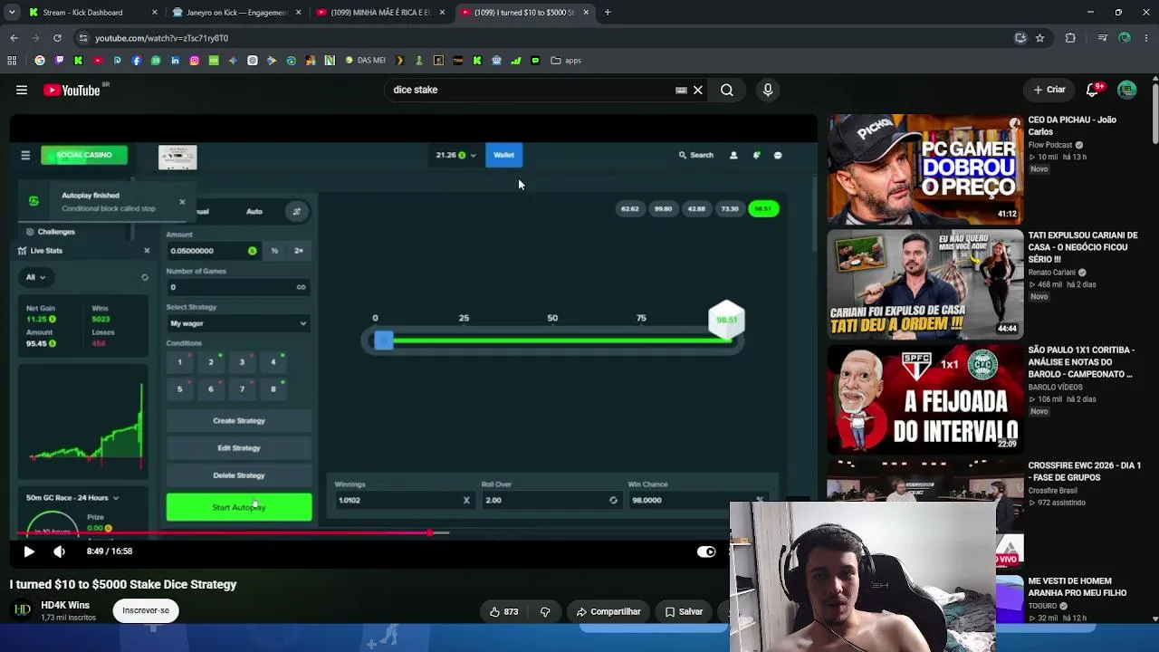Screen dimensions: 1159x652
Task: Click the blue dice slider handle
Action: click(x=383, y=340)
